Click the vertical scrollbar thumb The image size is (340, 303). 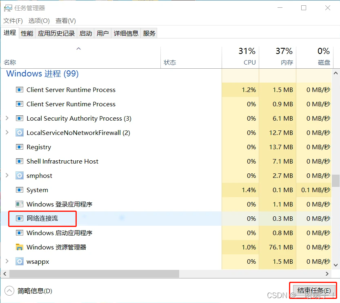(336, 180)
